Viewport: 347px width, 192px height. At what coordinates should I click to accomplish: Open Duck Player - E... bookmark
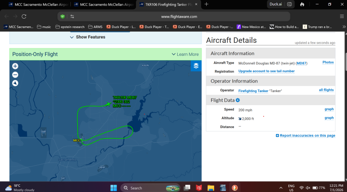[188, 27]
